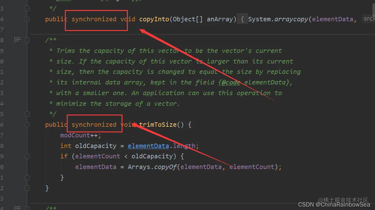Click the arraycopy method call
This screenshot has width=375, height=210.
coord(291,19)
